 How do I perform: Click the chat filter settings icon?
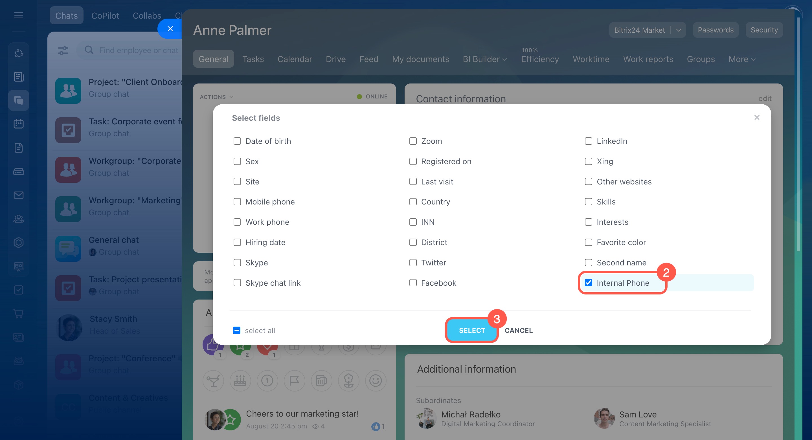63,50
